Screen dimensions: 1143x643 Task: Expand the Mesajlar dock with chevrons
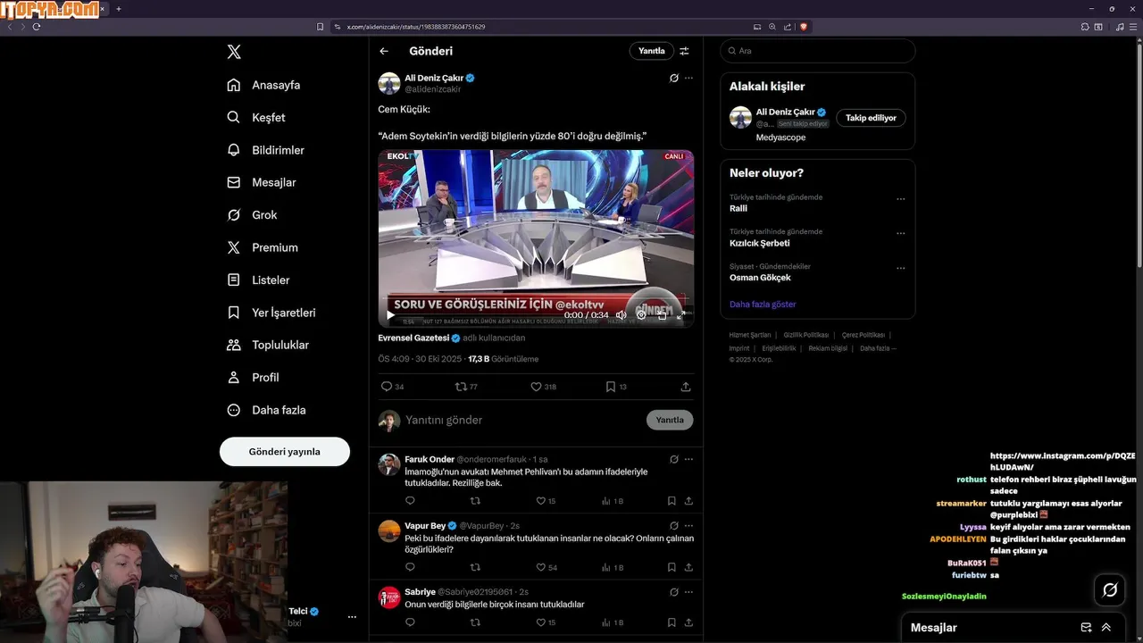point(1106,628)
